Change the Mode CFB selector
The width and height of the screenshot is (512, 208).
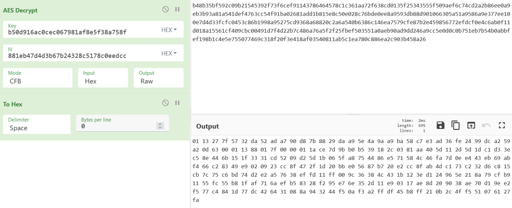pyautogui.click(x=38, y=78)
